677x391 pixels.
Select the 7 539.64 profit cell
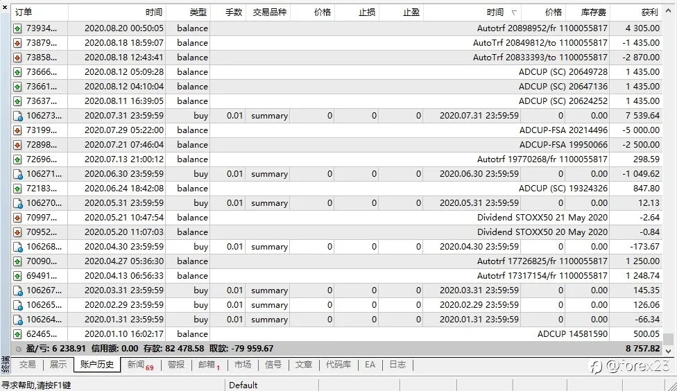(635, 116)
